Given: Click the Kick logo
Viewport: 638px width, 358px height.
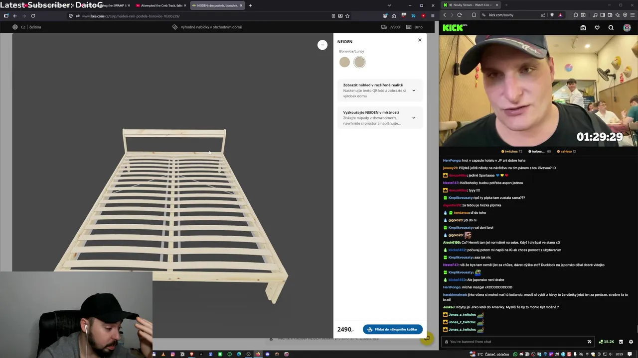Looking at the screenshot, I should [455, 28].
